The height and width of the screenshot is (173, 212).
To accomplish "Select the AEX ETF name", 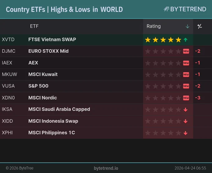I will (33, 63).
